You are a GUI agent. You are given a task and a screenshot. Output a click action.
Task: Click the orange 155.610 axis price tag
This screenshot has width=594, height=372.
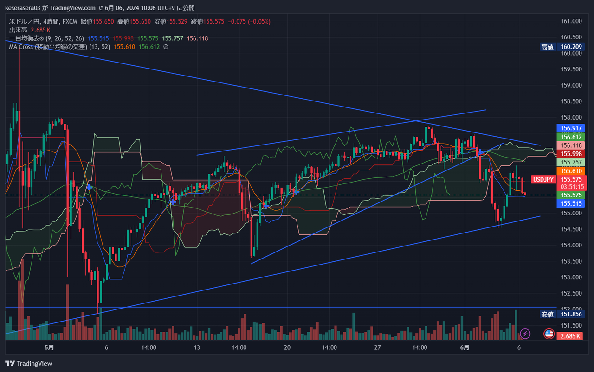click(x=571, y=171)
